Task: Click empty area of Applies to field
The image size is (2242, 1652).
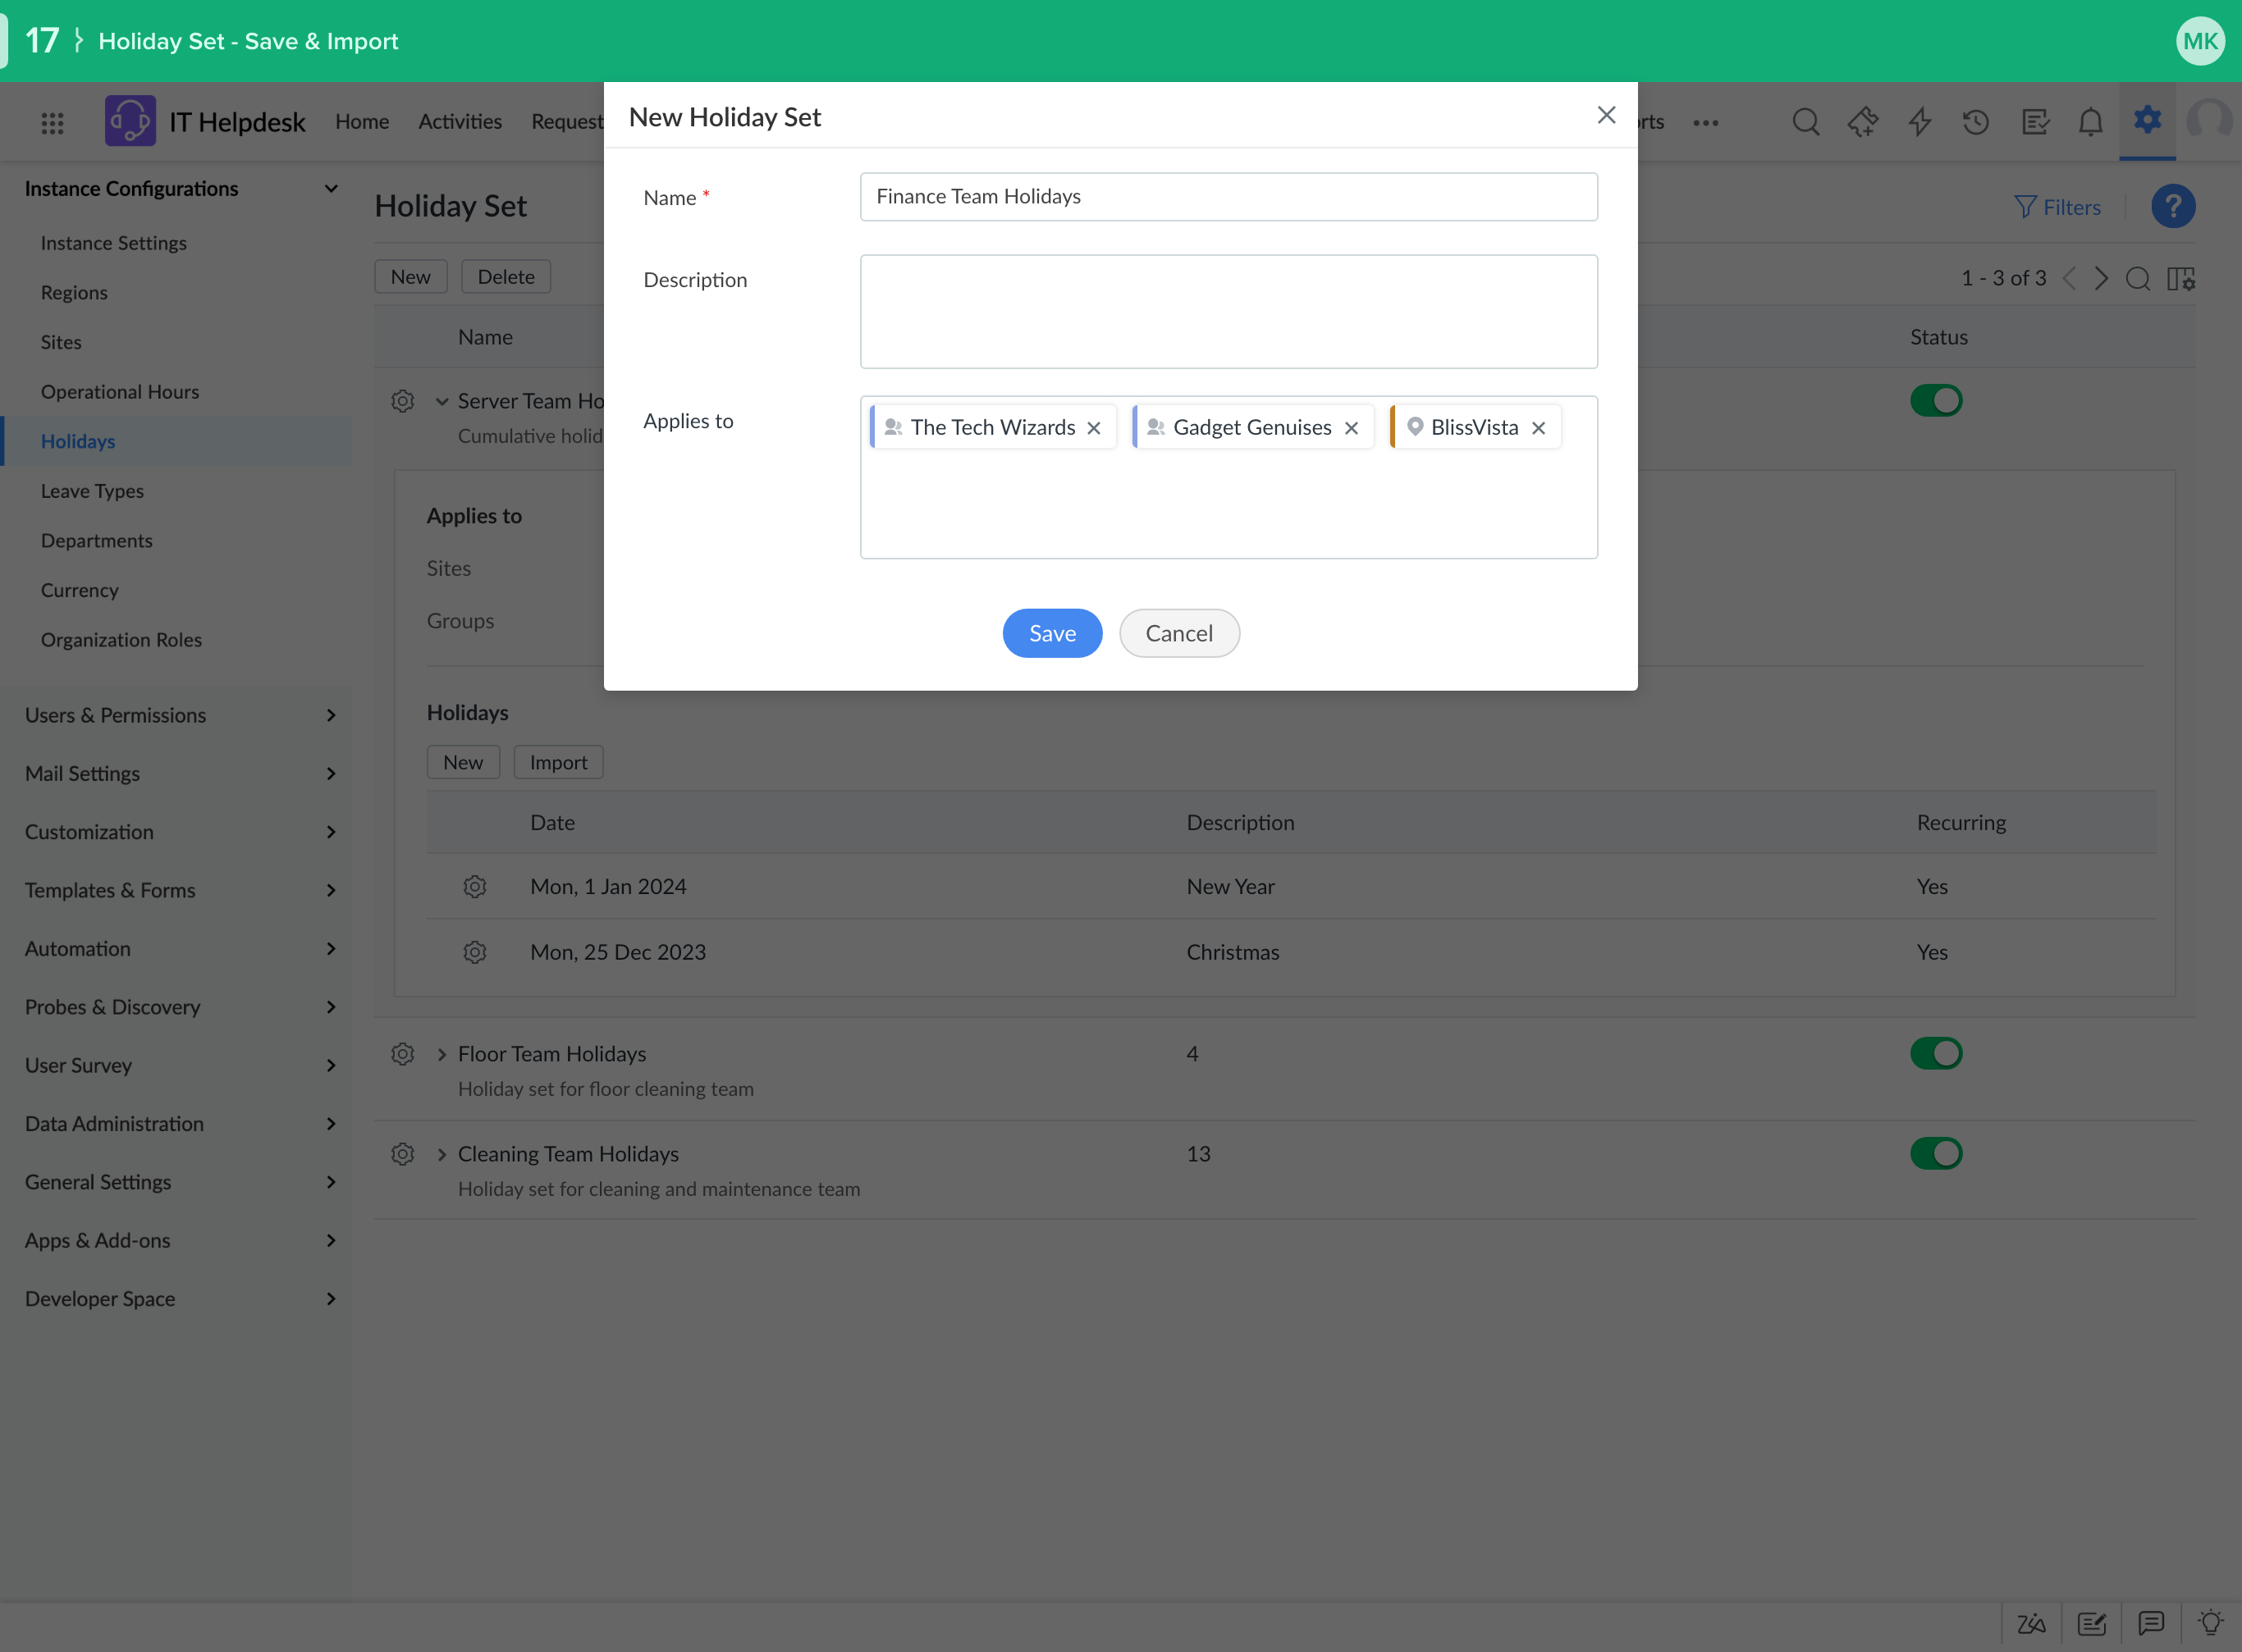Action: (1229, 505)
